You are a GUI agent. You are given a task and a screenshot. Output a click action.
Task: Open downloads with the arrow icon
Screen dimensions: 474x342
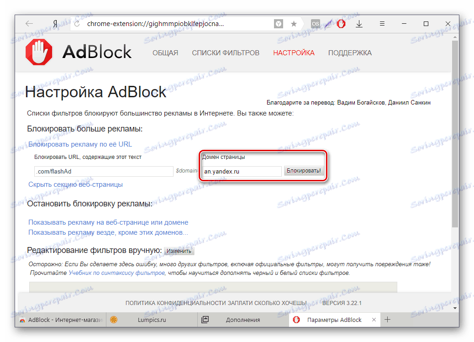pos(359,24)
